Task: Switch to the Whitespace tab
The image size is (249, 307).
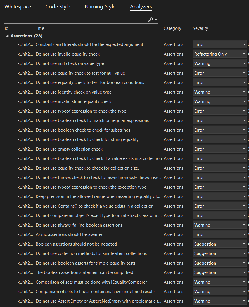Action: point(18,7)
